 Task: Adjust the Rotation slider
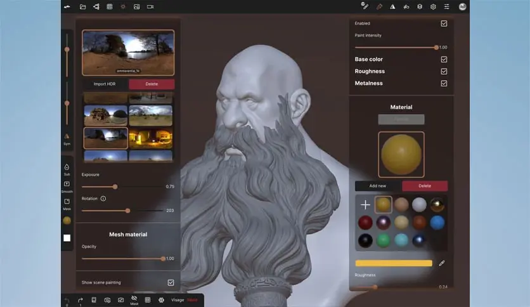(x=122, y=211)
